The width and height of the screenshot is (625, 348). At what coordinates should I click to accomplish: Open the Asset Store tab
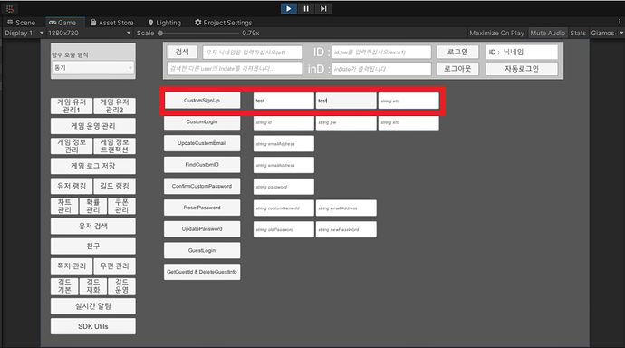coord(112,23)
